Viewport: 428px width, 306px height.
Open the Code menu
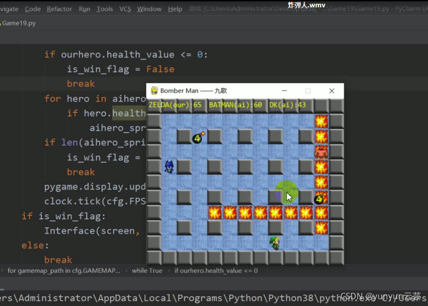33,9
